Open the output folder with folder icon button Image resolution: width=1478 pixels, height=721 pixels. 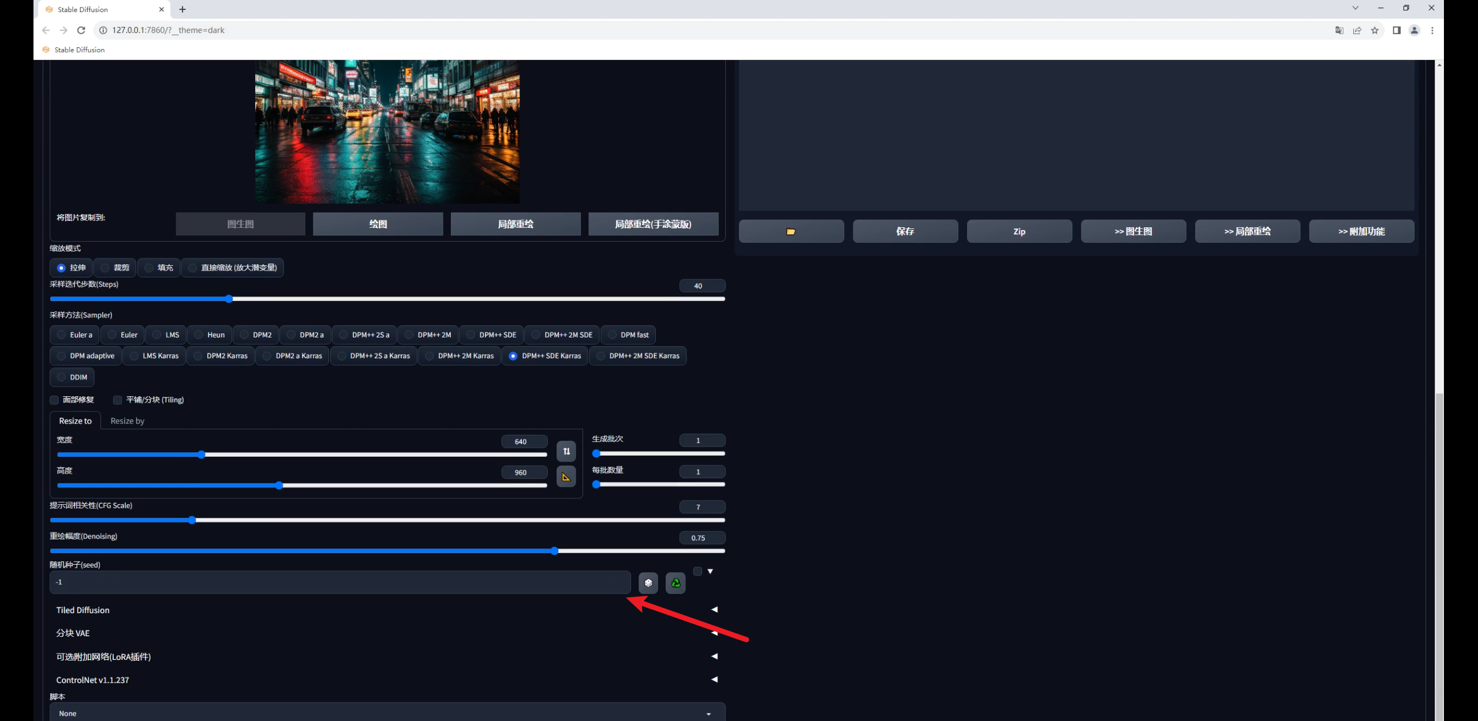791,231
